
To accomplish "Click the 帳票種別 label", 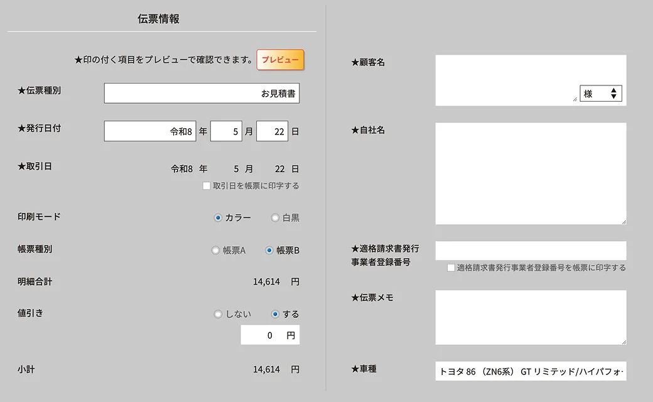I will (x=35, y=249).
